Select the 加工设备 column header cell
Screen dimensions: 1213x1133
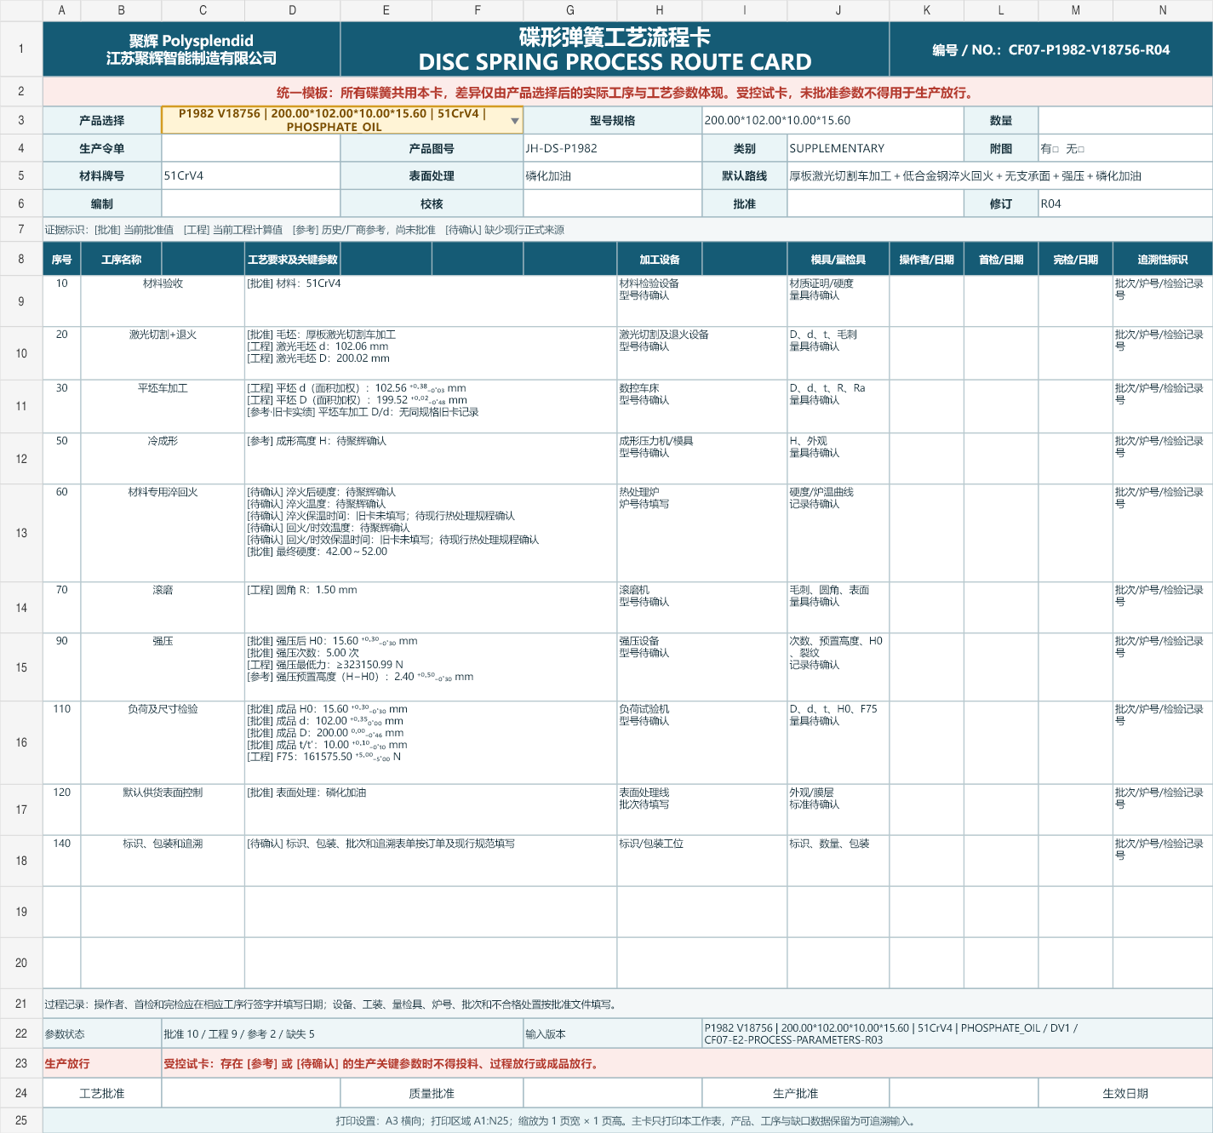coord(660,259)
